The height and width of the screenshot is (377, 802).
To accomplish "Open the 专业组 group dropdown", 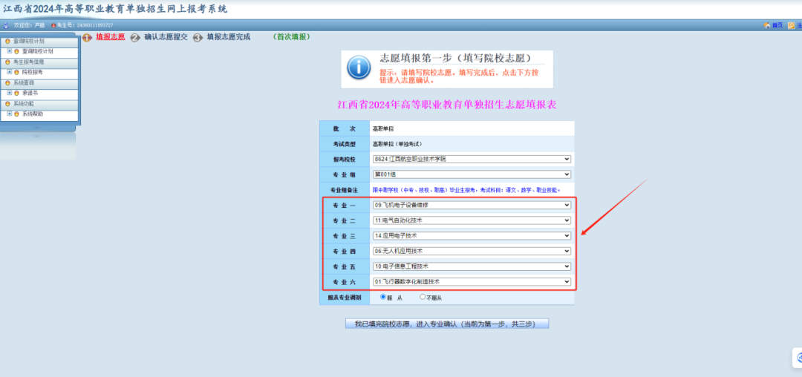I will [472, 174].
